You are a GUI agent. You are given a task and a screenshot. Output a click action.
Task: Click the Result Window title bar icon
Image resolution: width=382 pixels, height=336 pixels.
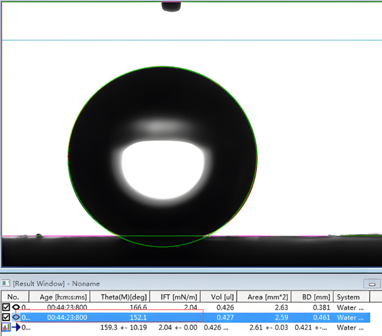click(x=6, y=284)
